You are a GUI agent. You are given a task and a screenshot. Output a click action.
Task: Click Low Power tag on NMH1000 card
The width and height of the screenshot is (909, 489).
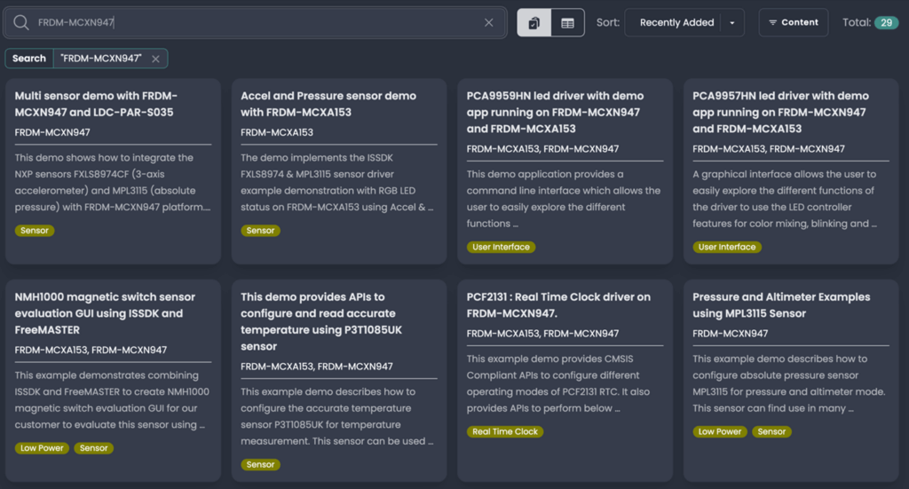42,448
